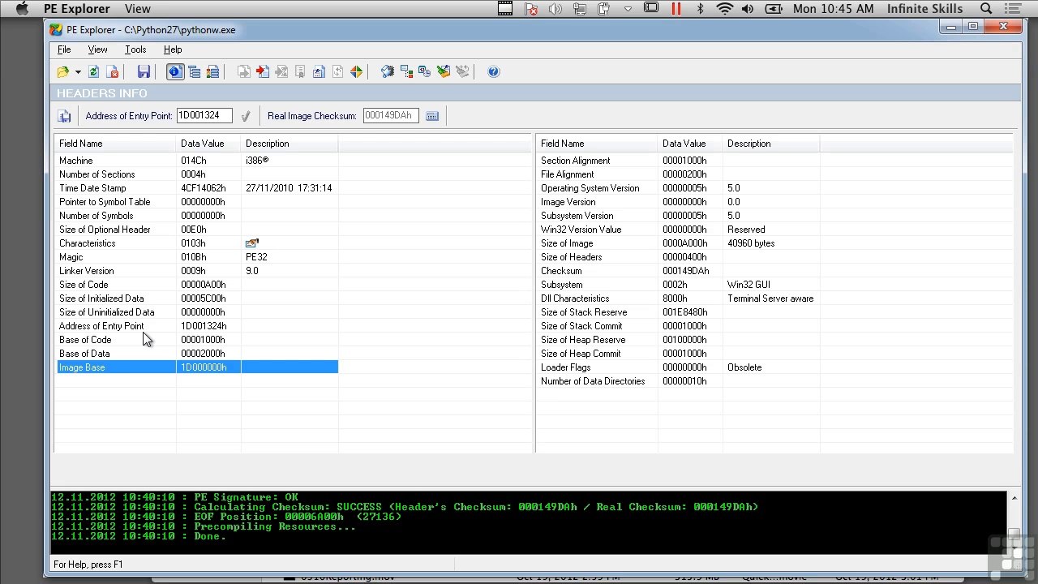Select the Address of Entry Point row
Viewport: 1038px width, 584px height.
coord(197,326)
